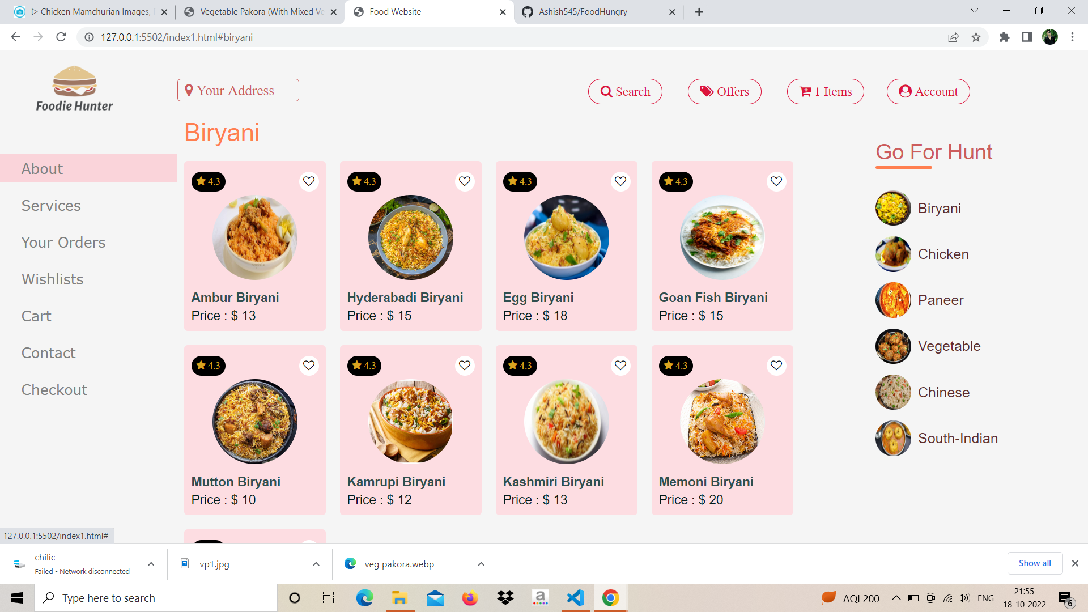The image size is (1088, 612).
Task: Open the browser side panel icon
Action: click(1027, 37)
